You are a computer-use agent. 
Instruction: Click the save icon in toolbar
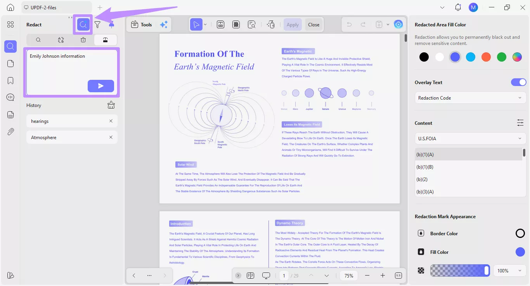(379, 24)
